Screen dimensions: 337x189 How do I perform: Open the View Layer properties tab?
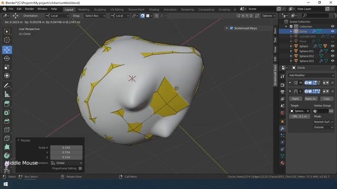tap(282, 99)
